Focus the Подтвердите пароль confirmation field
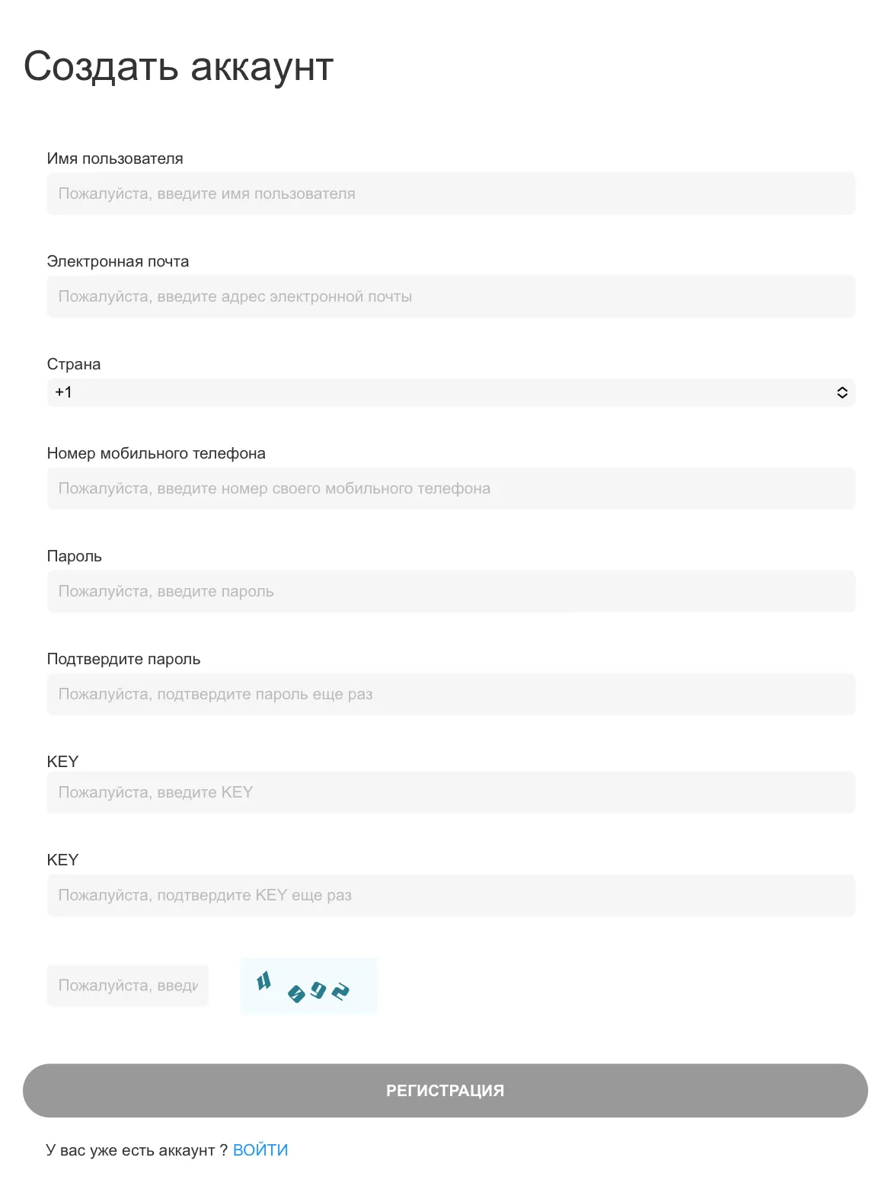Image resolution: width=891 pixels, height=1199 pixels. click(451, 694)
